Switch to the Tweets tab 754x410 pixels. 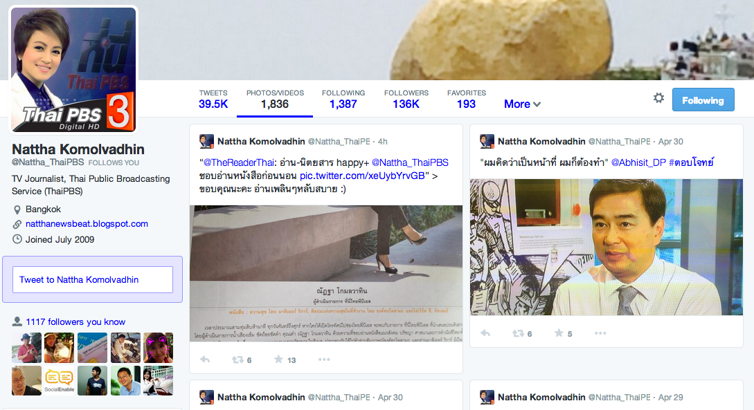[x=213, y=99]
